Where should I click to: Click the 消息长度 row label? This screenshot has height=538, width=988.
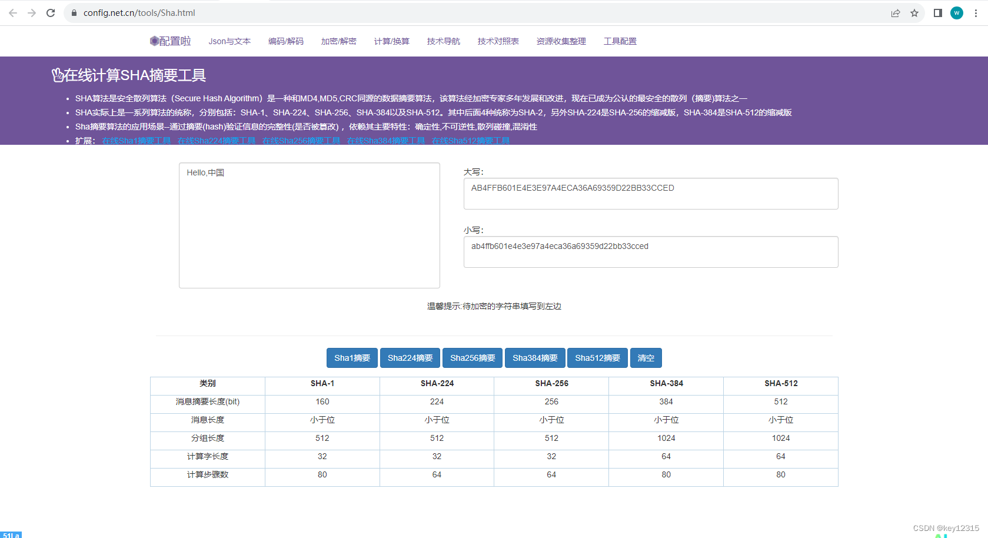[x=208, y=420]
